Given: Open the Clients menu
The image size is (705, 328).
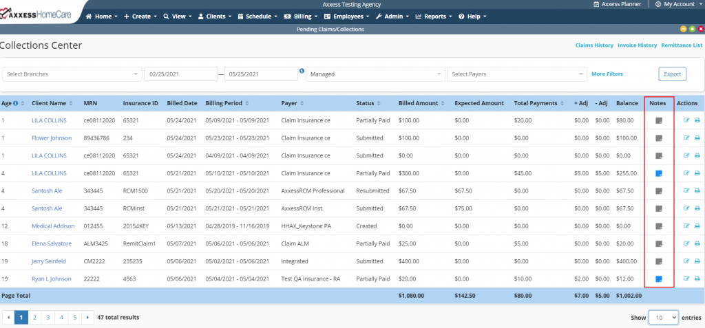Looking at the screenshot, I should [215, 17].
